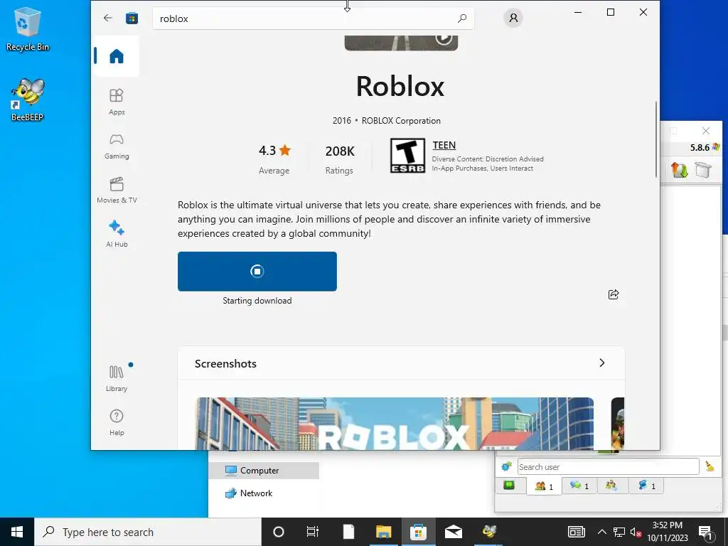This screenshot has width=728, height=546.
Task: Click the taskbar search box
Action: point(148,532)
